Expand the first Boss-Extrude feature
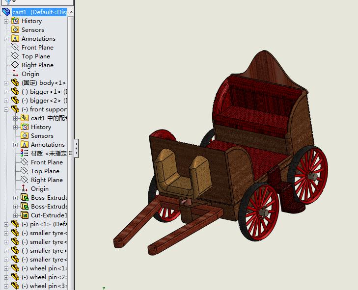The image size is (358, 290). [x=16, y=198]
